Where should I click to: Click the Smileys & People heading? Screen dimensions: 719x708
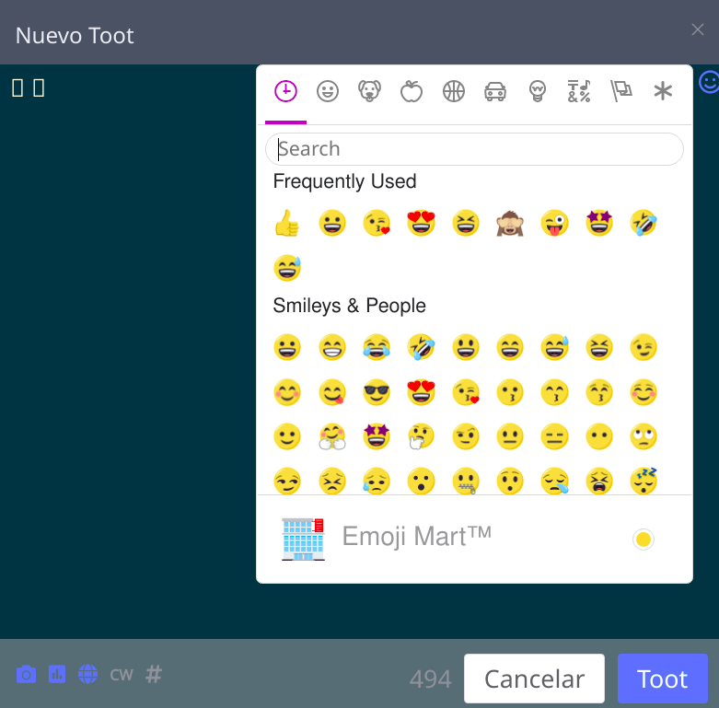(350, 306)
